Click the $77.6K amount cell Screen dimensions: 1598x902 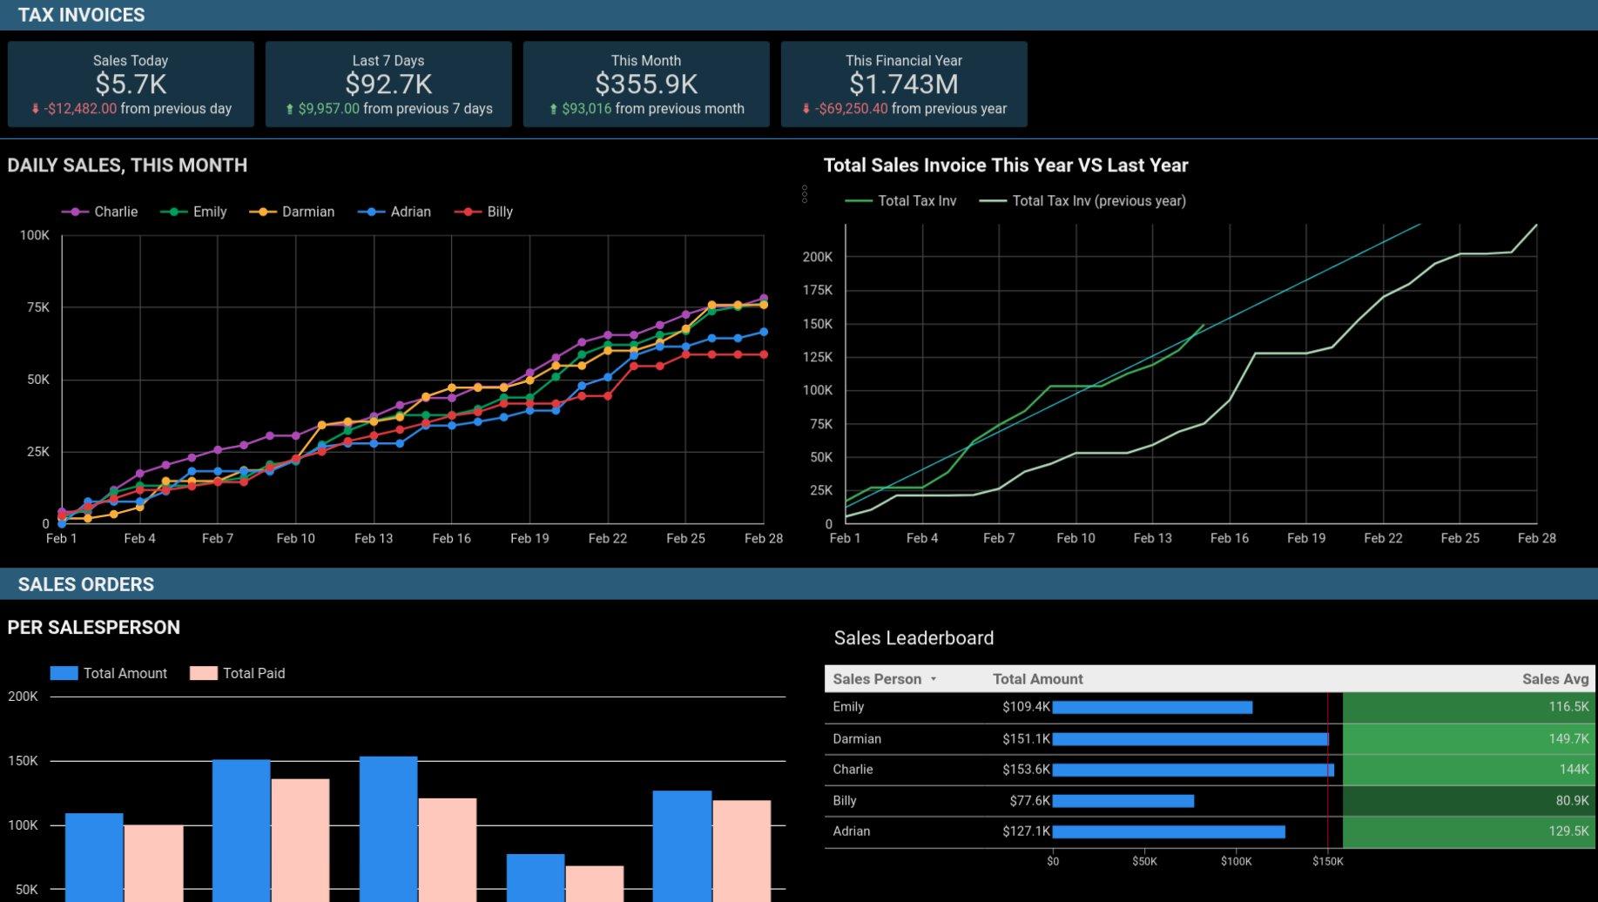coord(1029,801)
